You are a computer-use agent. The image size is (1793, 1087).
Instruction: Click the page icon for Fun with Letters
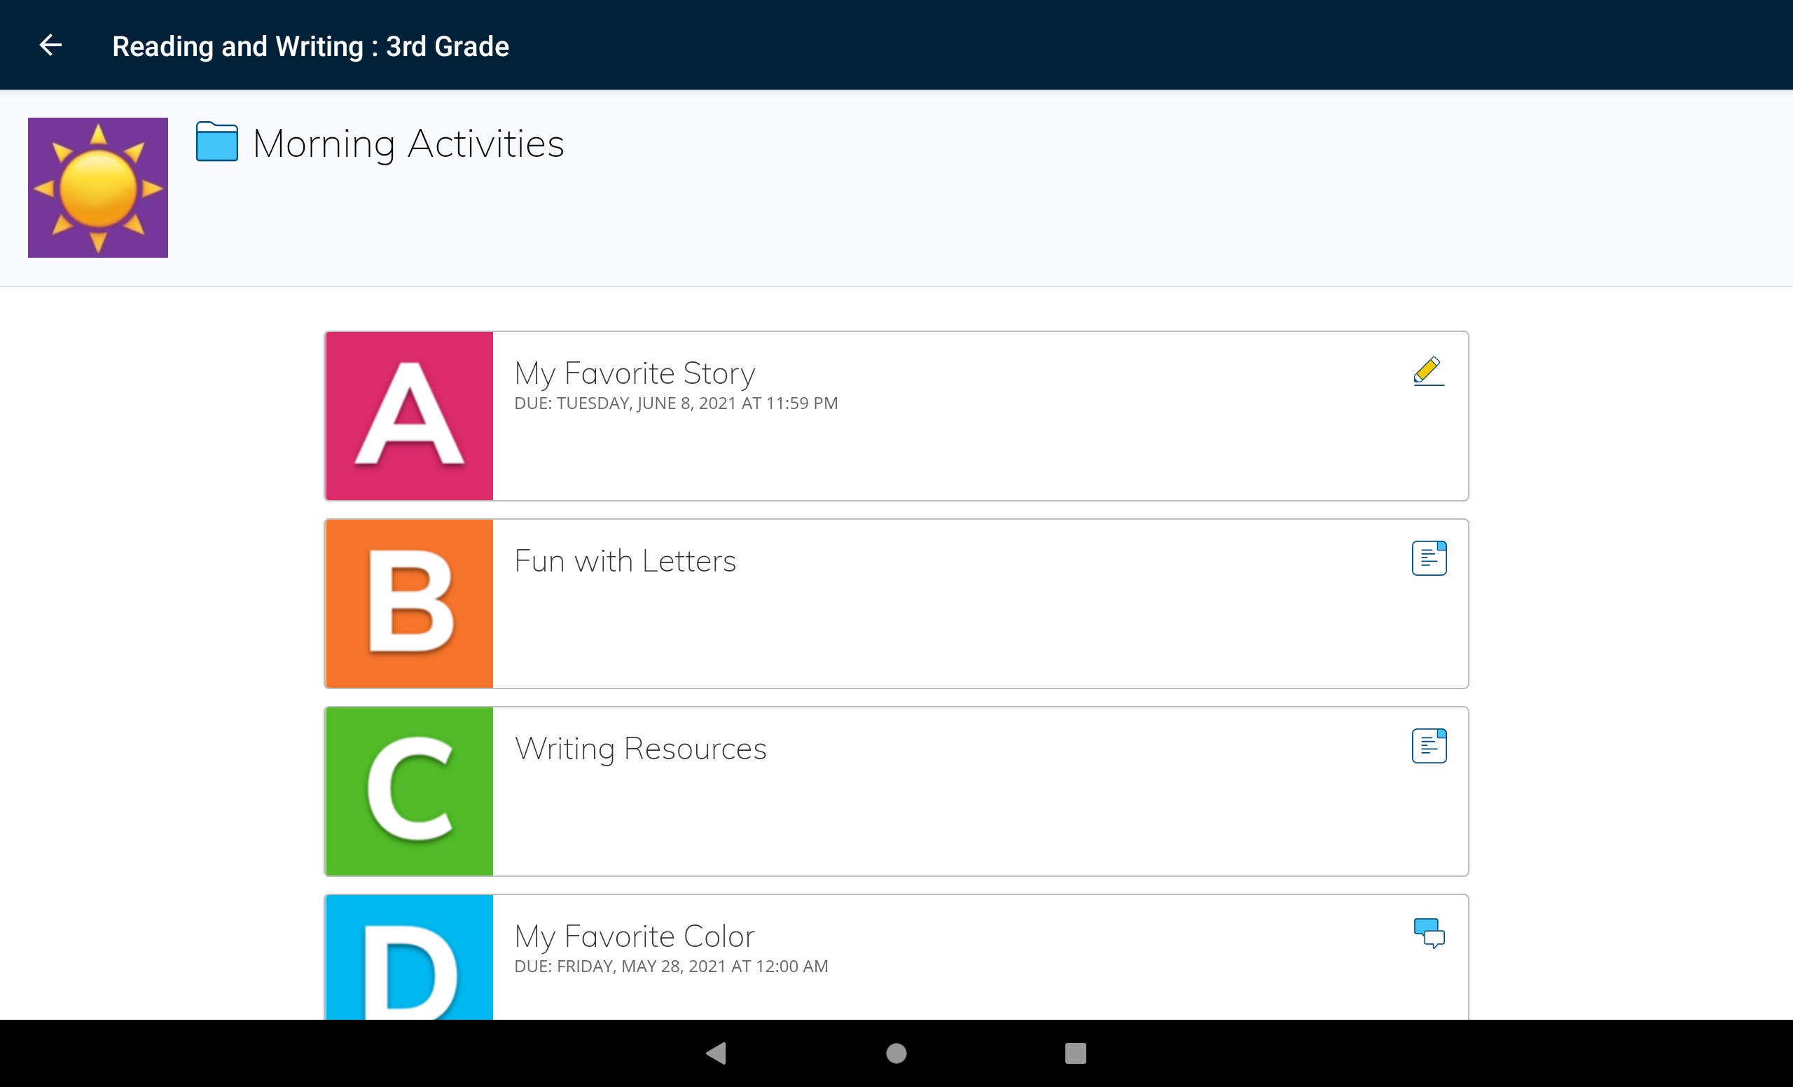click(x=1428, y=558)
